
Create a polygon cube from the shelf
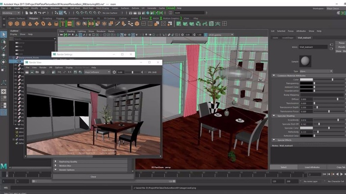[x=17, y=24]
